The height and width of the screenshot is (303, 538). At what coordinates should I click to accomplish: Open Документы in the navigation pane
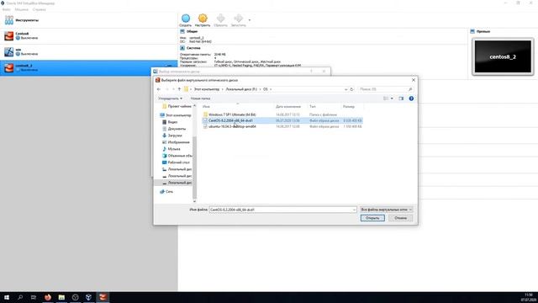pos(174,129)
